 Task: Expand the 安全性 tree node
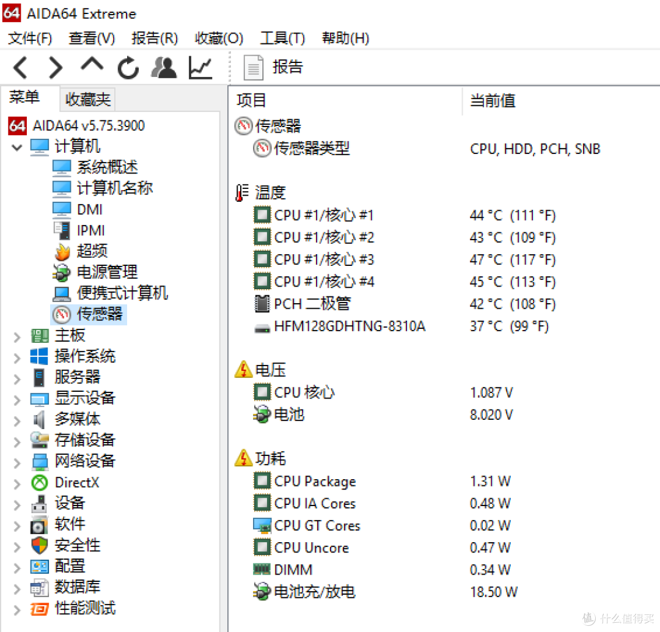coord(17,546)
